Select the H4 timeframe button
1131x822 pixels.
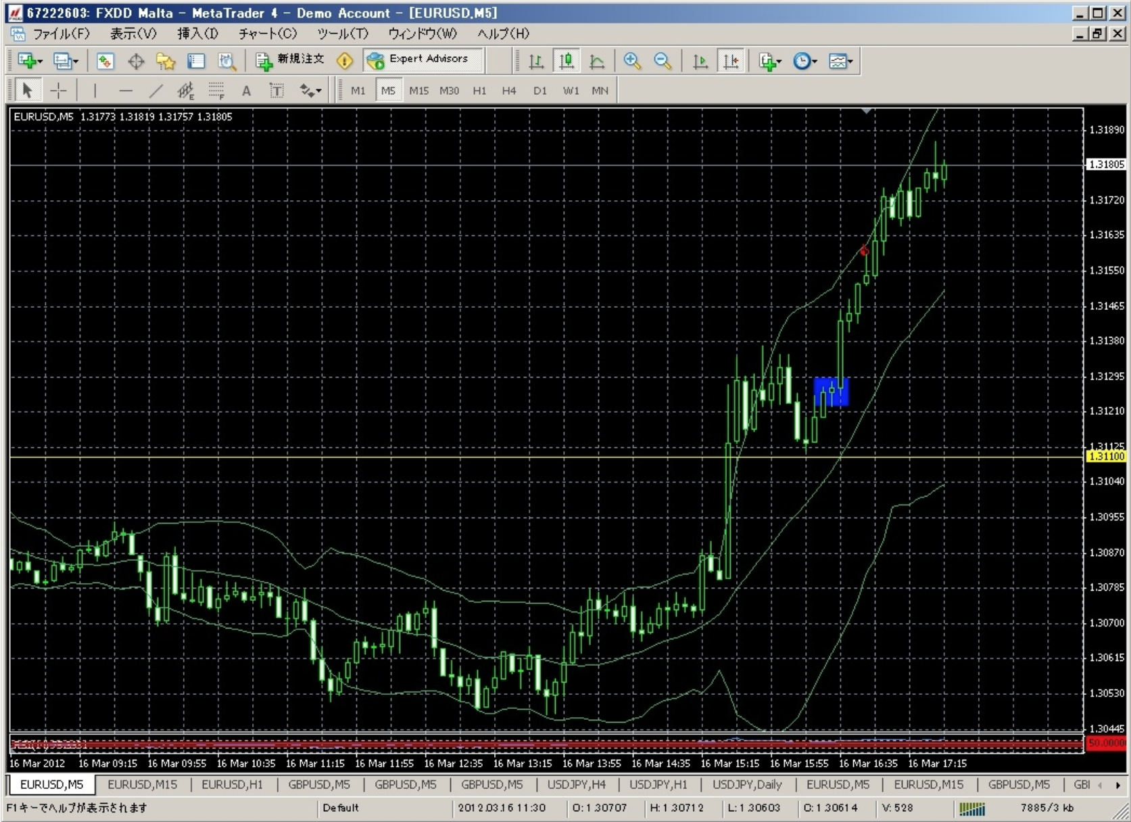tap(509, 91)
